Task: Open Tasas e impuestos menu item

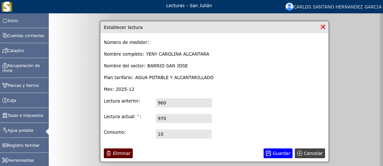Action: 24,116
